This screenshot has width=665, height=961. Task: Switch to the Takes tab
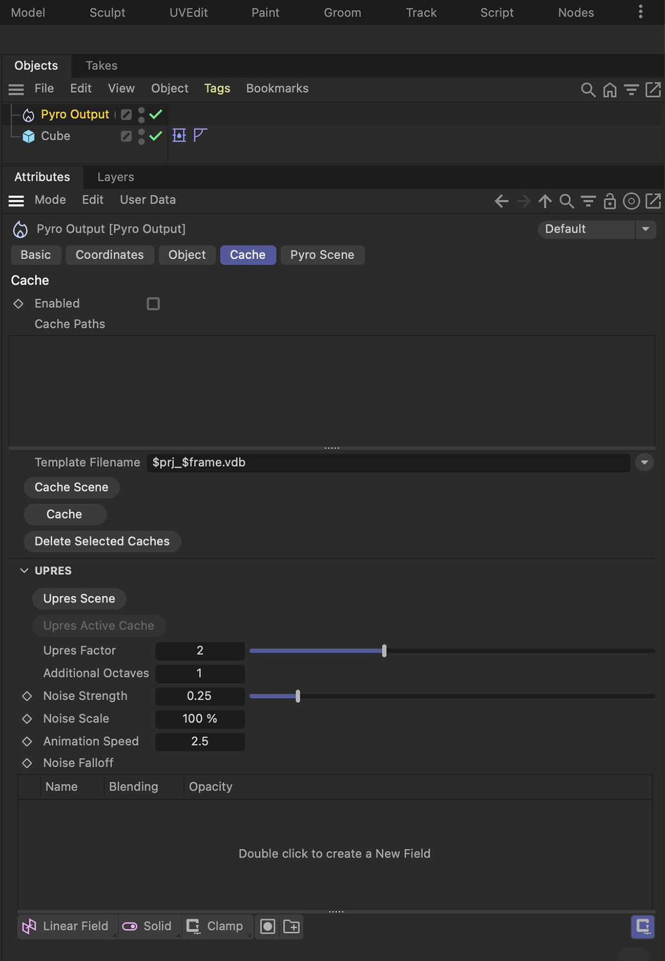[x=101, y=65]
